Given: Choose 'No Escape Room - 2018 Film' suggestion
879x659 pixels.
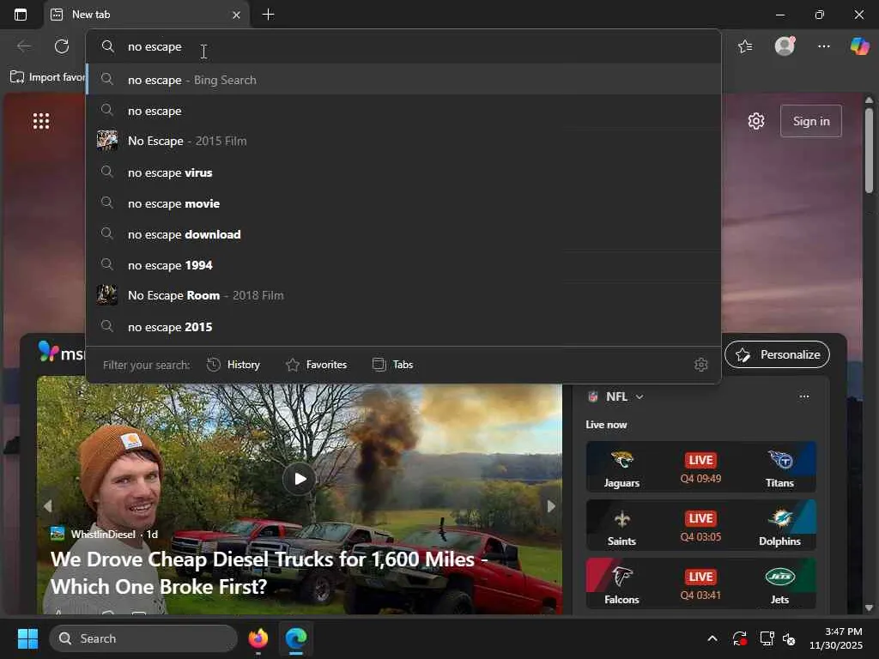Looking at the screenshot, I should 403,295.
